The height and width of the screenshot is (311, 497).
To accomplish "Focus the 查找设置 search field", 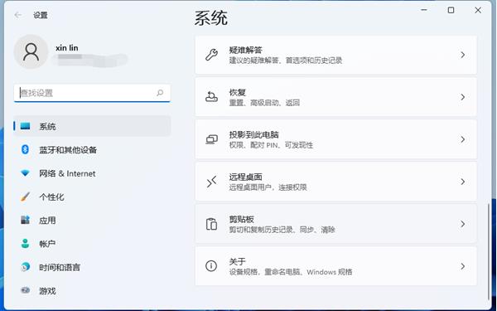I will click(x=92, y=93).
